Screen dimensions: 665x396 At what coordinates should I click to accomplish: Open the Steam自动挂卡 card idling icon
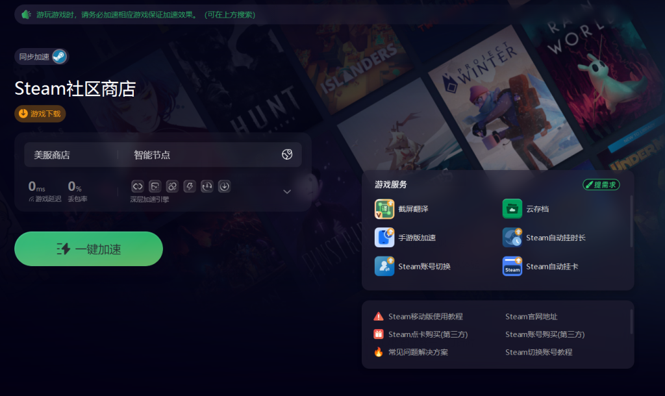click(512, 266)
